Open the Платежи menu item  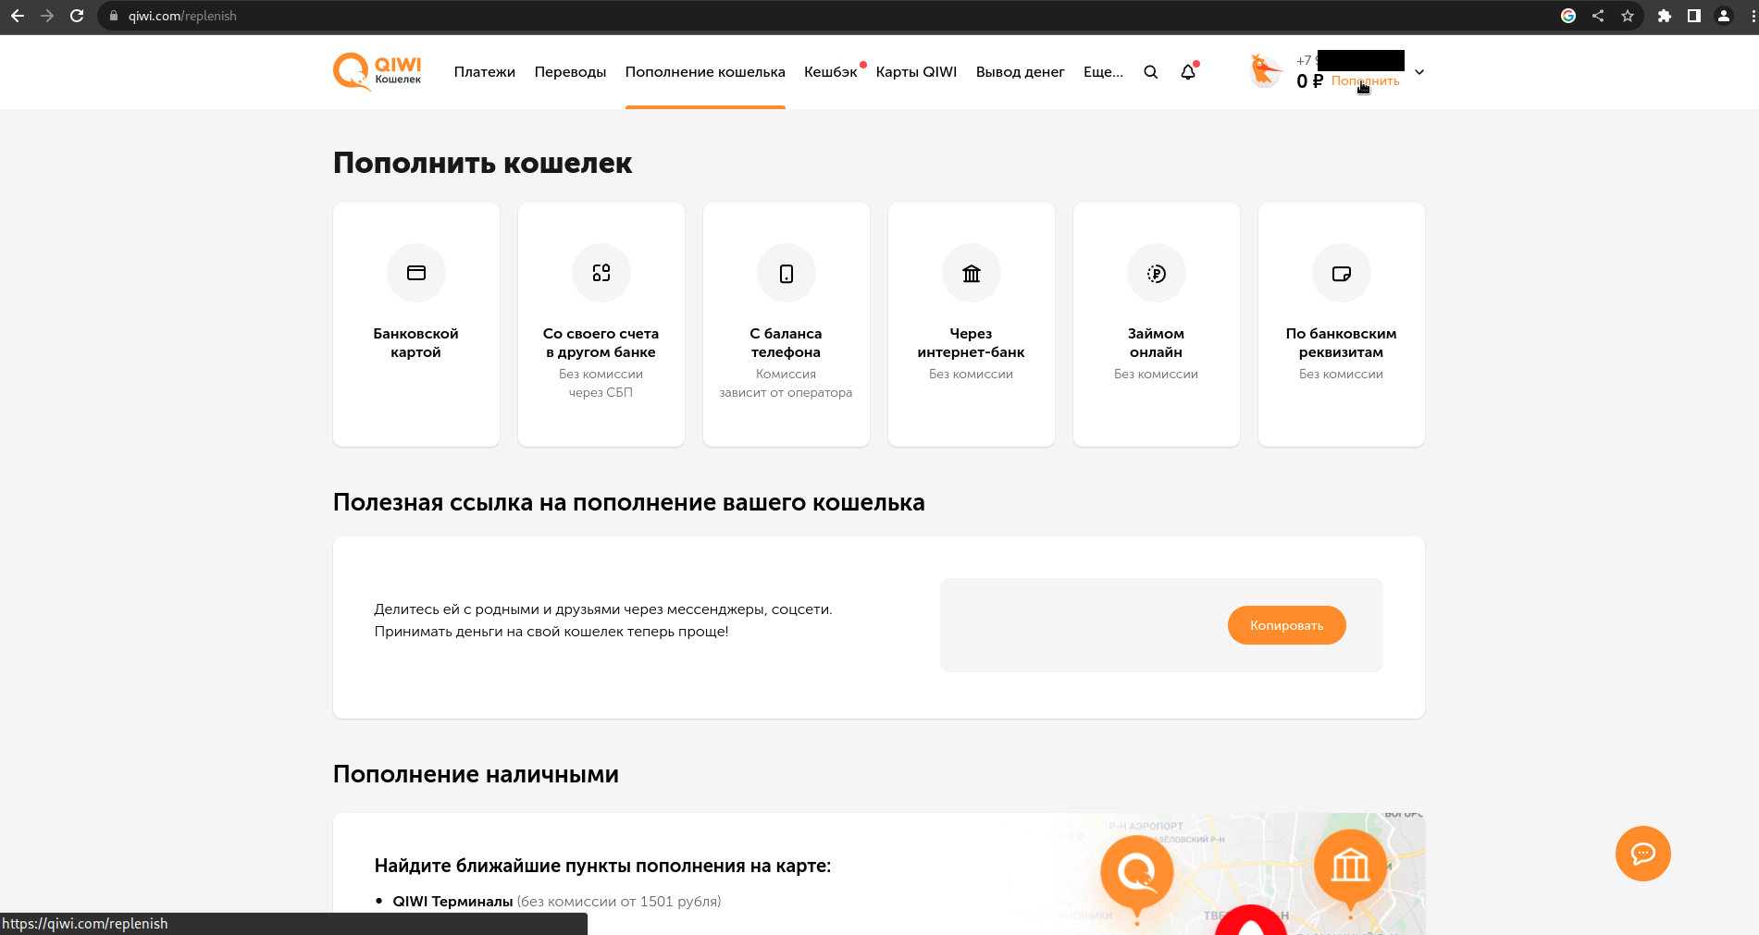485,72
